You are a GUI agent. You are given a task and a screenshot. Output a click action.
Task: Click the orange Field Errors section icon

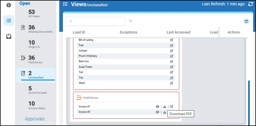click(79, 98)
